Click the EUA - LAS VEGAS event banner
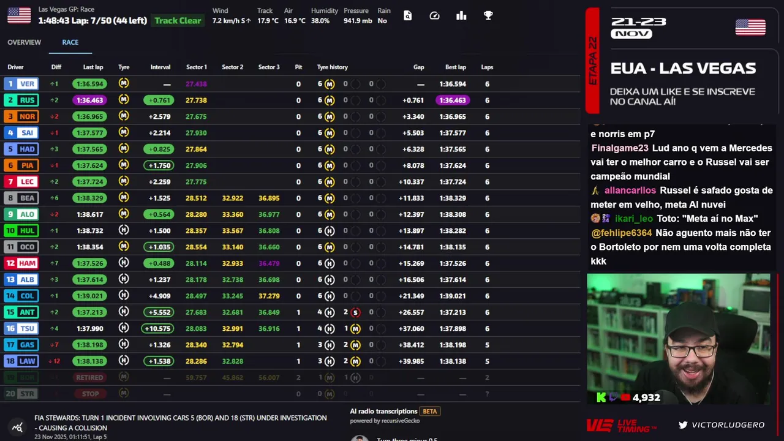Screen dimensions: 784x441 pos(683,69)
